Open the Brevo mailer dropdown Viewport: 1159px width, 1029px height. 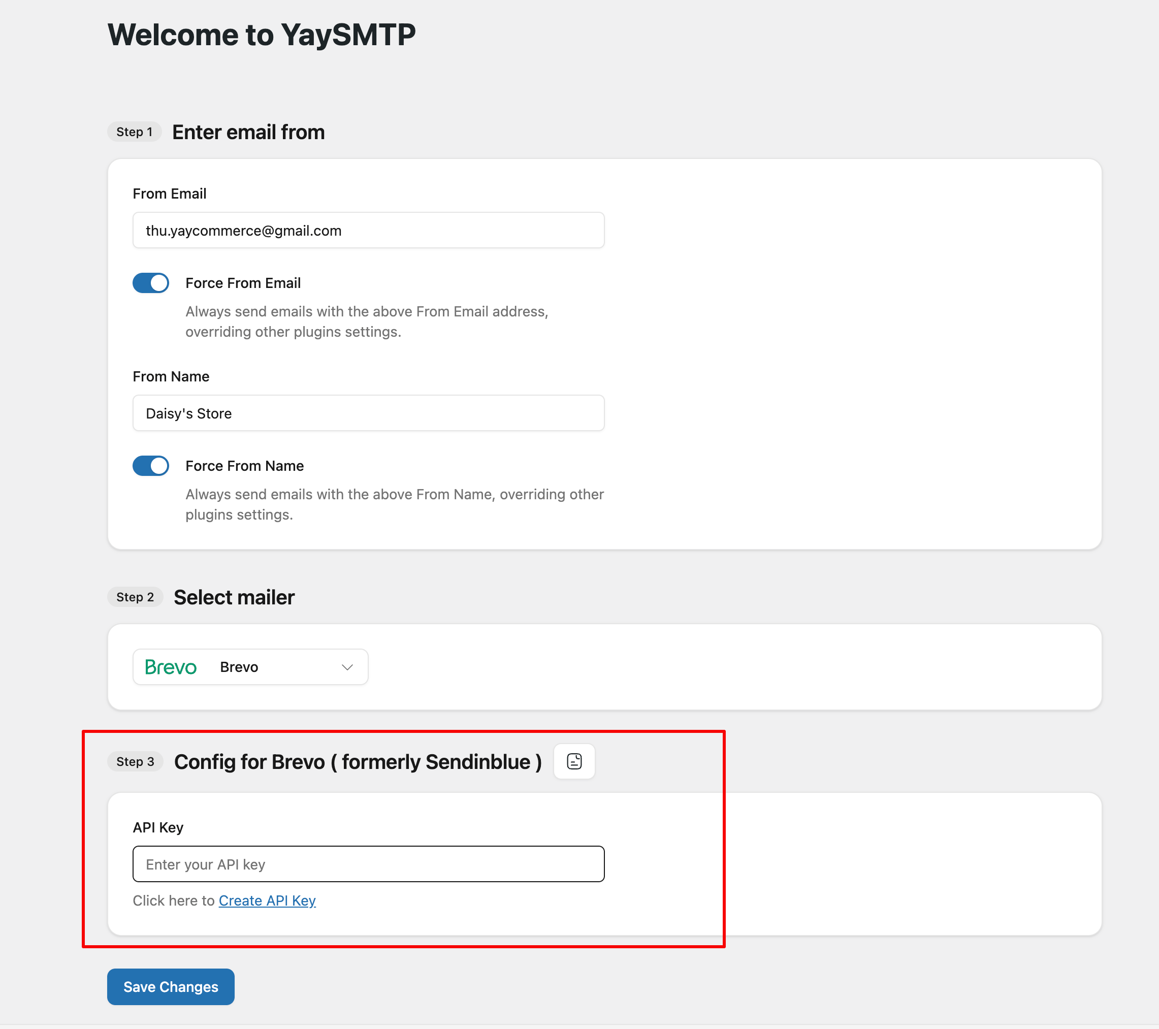pos(250,667)
